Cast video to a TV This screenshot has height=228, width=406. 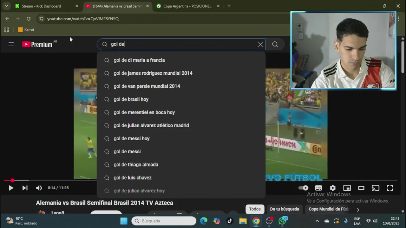(376, 188)
